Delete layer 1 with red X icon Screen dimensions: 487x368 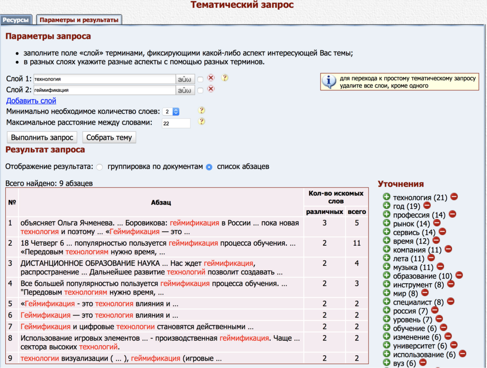click(x=211, y=78)
